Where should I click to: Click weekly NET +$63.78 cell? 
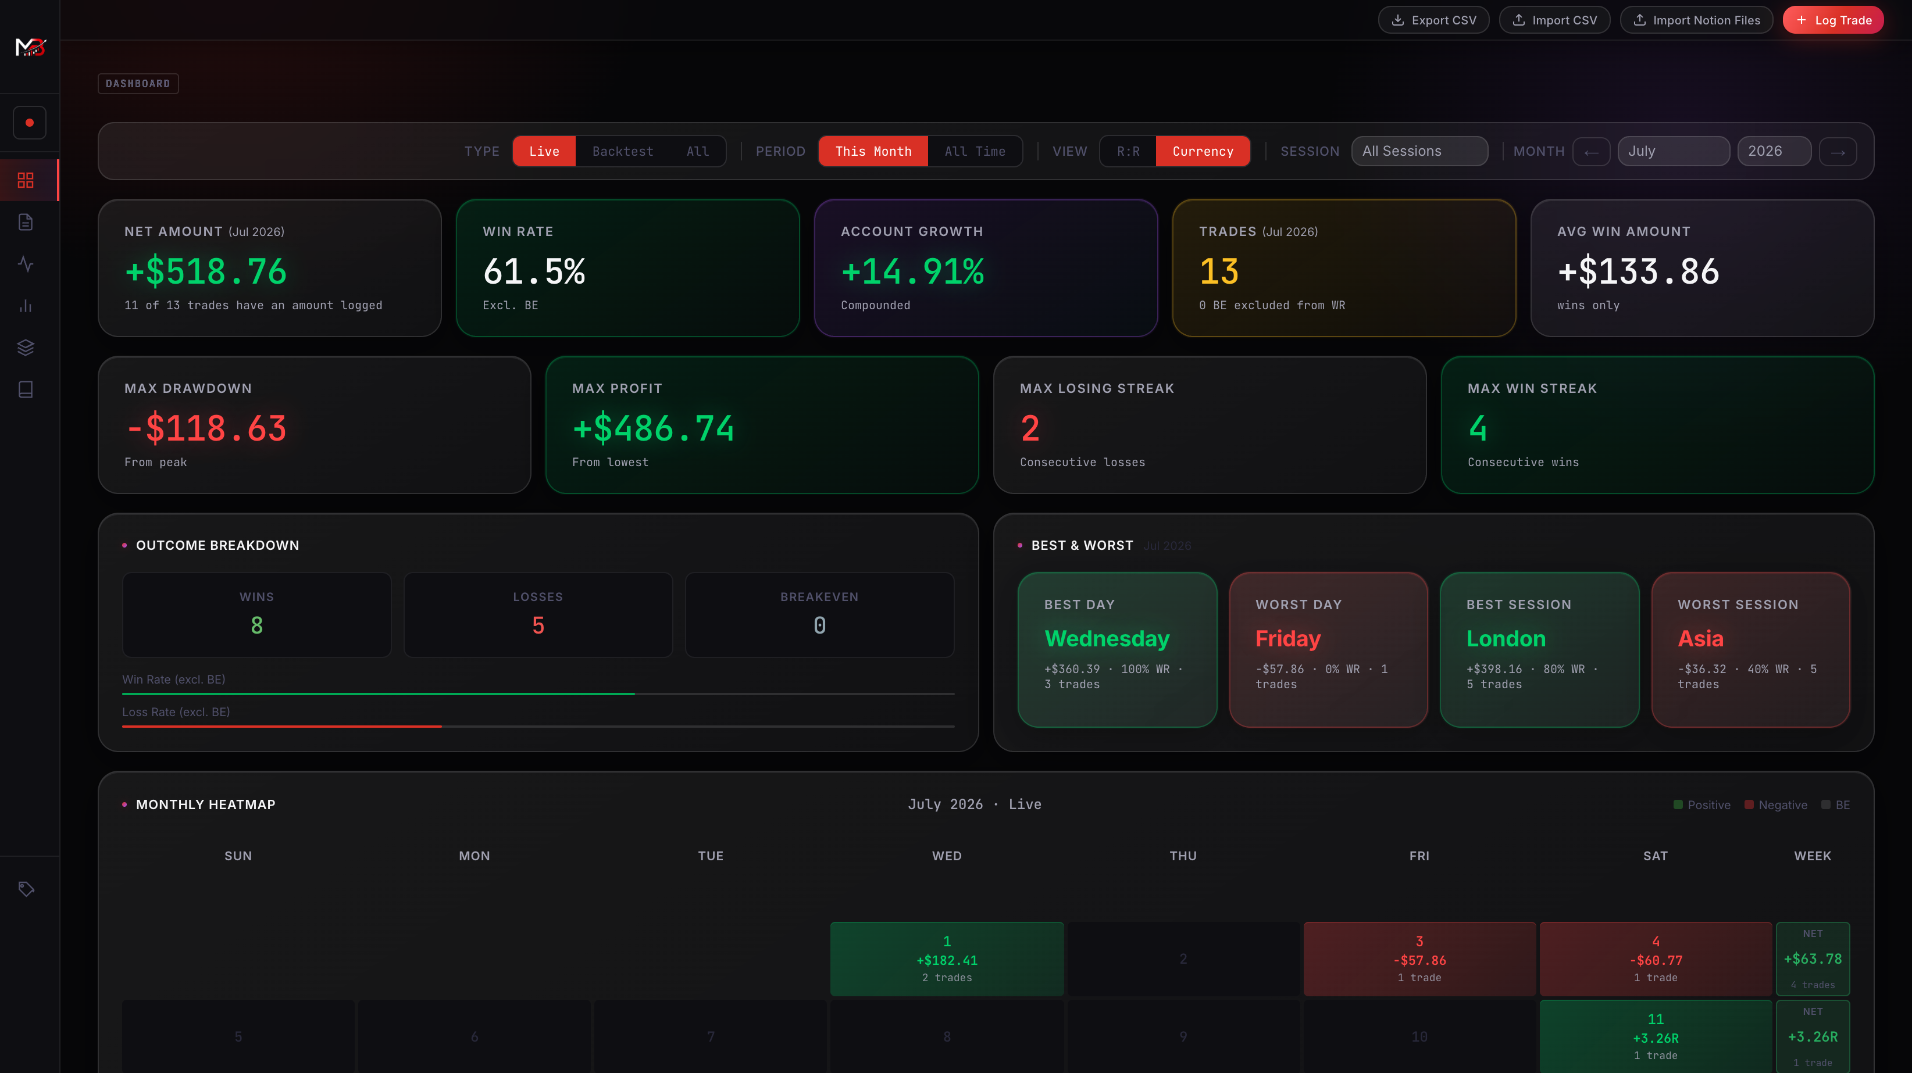coord(1813,958)
